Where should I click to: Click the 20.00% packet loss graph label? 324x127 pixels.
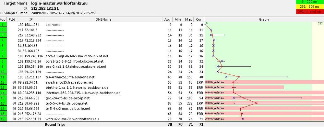tap(214, 87)
